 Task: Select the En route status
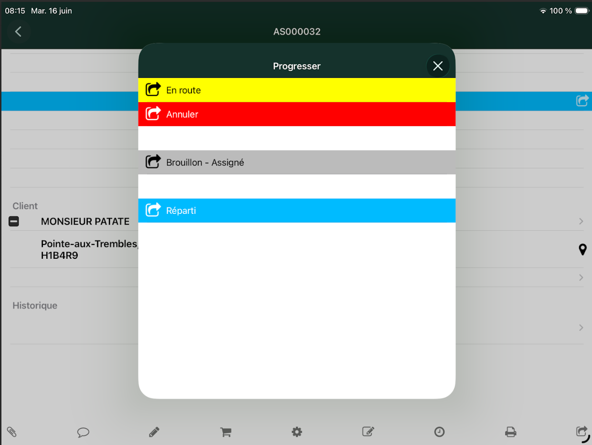[297, 90]
